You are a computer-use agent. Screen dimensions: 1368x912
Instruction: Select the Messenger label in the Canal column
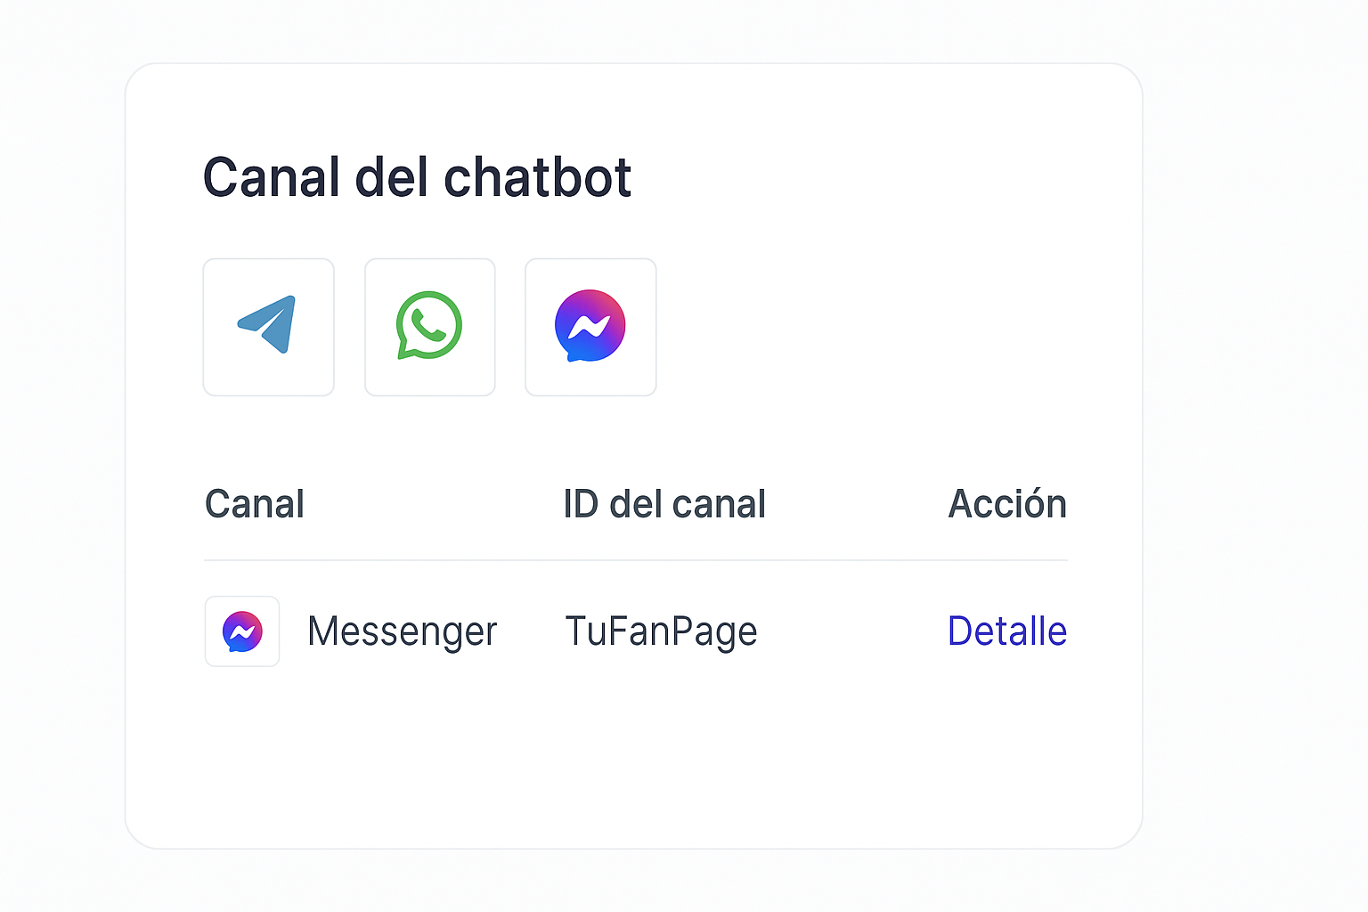click(x=402, y=631)
